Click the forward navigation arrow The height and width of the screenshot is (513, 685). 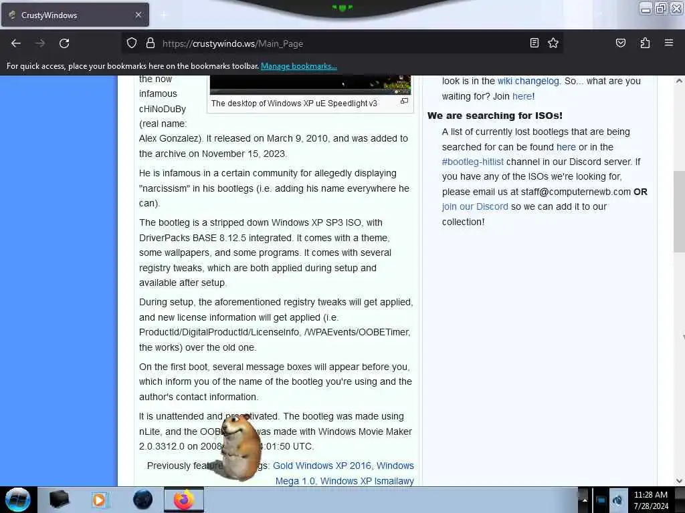39,43
